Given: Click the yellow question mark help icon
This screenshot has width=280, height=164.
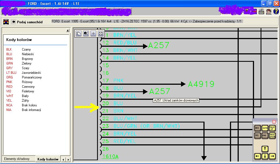Looking at the screenshot, I should coord(276,11).
